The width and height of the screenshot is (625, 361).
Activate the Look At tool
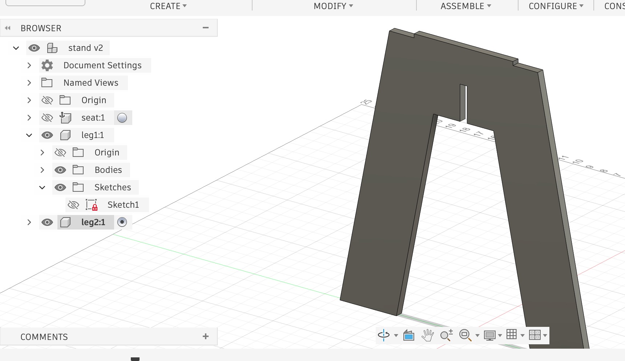click(x=409, y=335)
